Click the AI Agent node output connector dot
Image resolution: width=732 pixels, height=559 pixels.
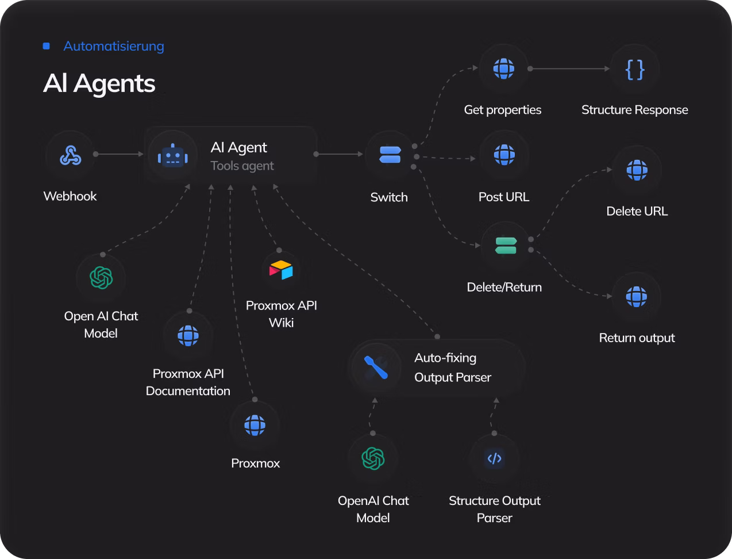click(x=316, y=154)
